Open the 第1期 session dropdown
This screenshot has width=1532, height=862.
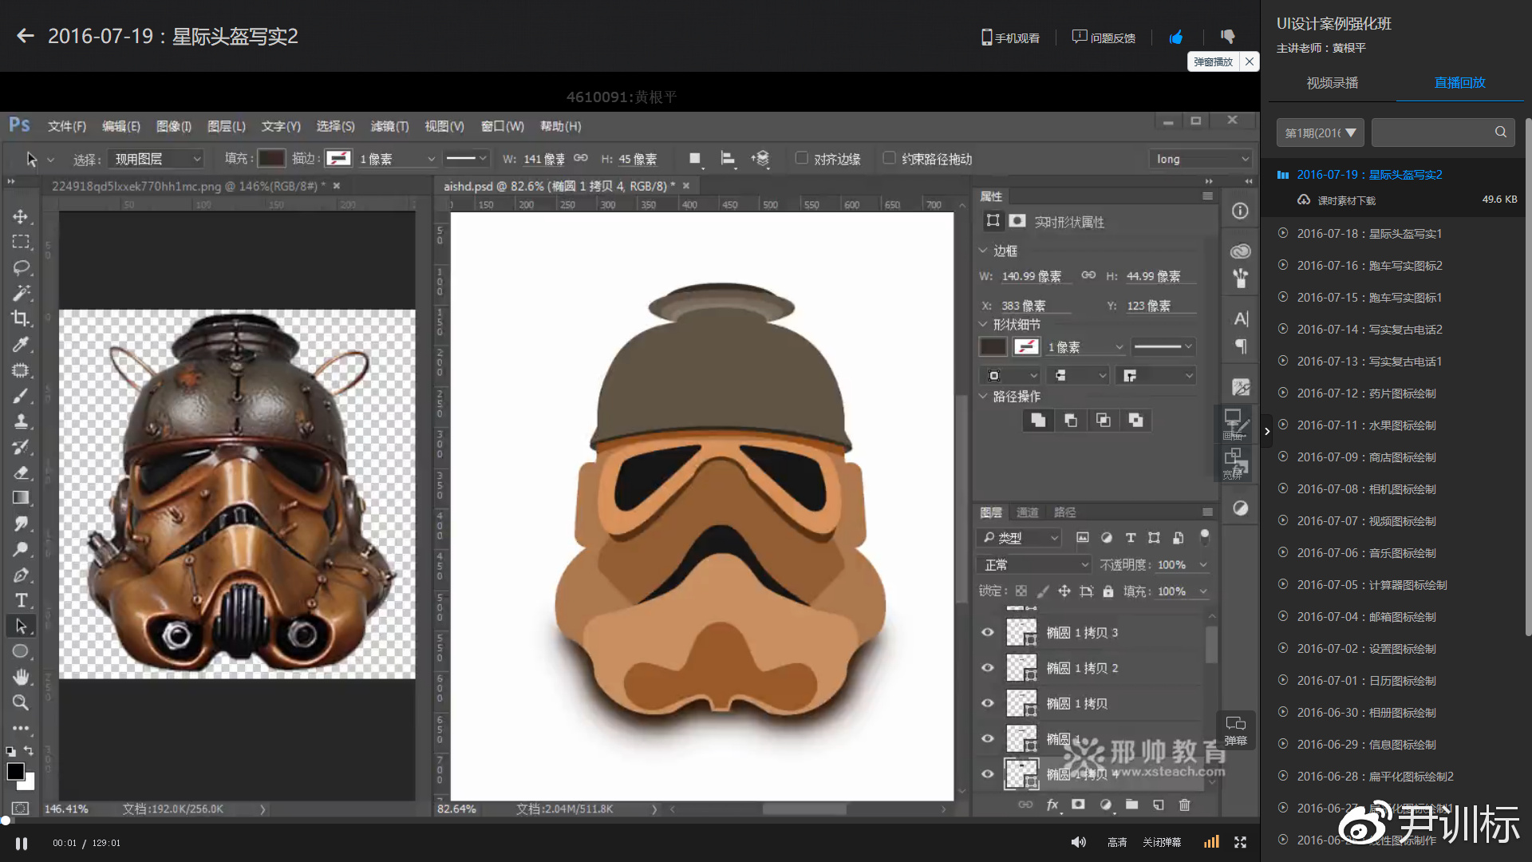click(1320, 132)
